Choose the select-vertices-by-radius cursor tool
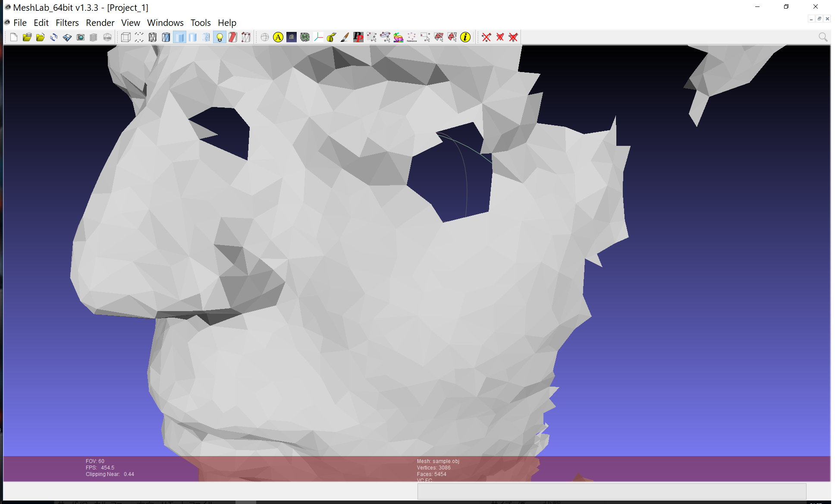The image size is (835, 504). point(372,38)
